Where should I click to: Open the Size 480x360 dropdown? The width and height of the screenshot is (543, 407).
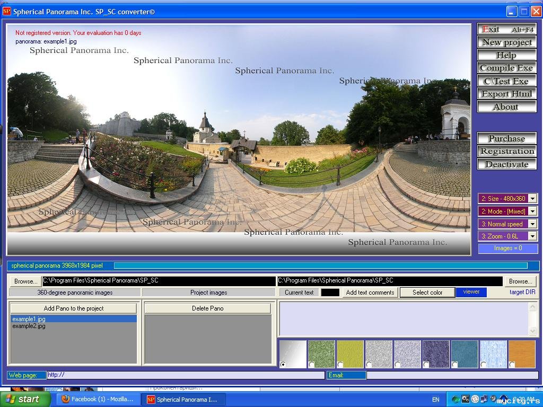(x=532, y=199)
